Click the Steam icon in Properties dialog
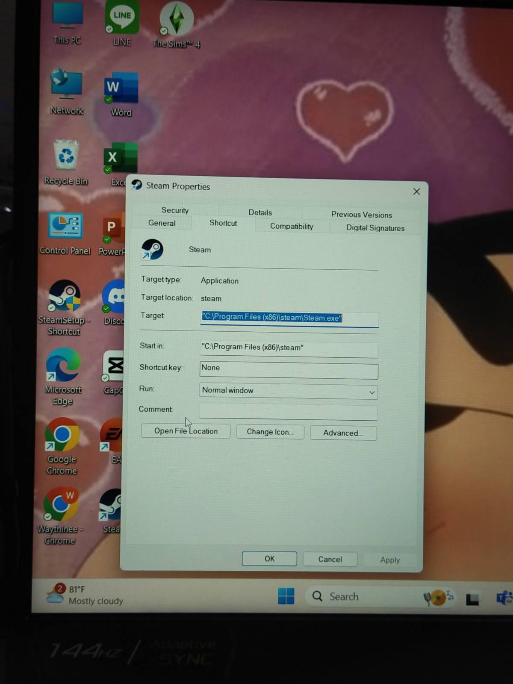The image size is (513, 684). tap(152, 250)
